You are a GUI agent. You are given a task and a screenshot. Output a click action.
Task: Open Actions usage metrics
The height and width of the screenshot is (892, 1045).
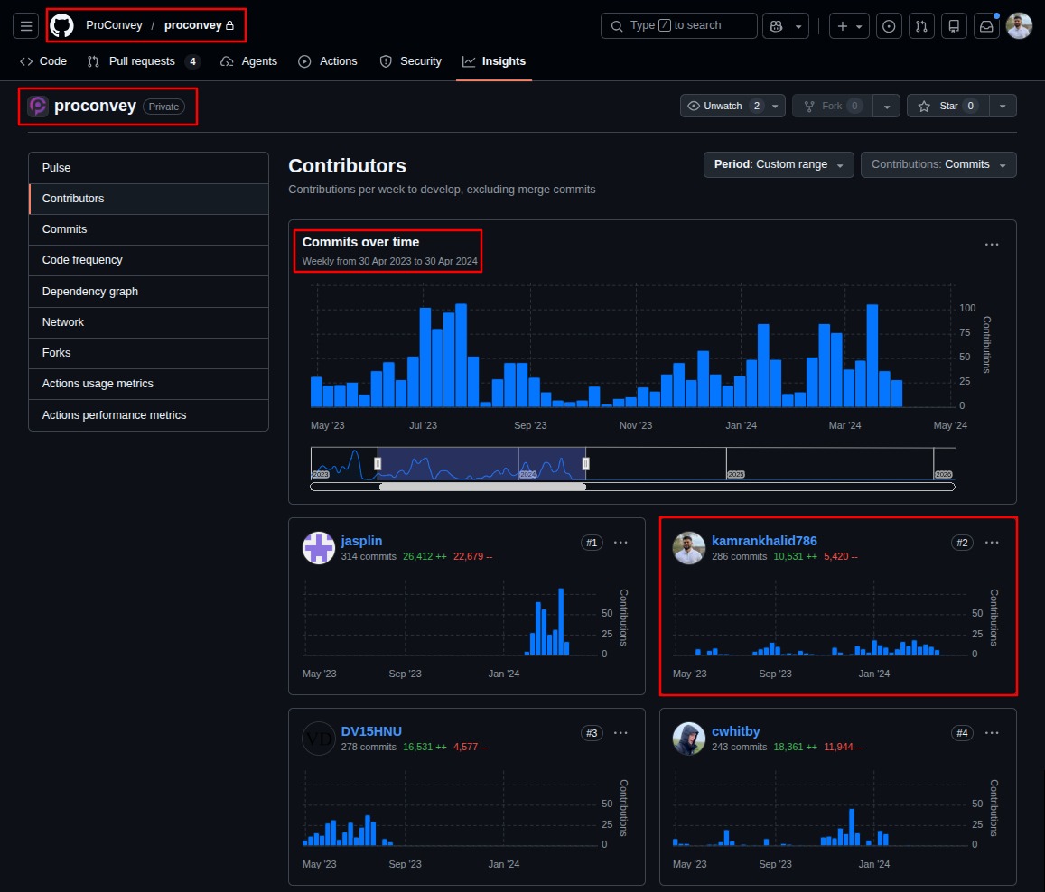[x=149, y=384]
